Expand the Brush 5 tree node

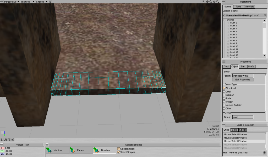click(x=228, y=32)
